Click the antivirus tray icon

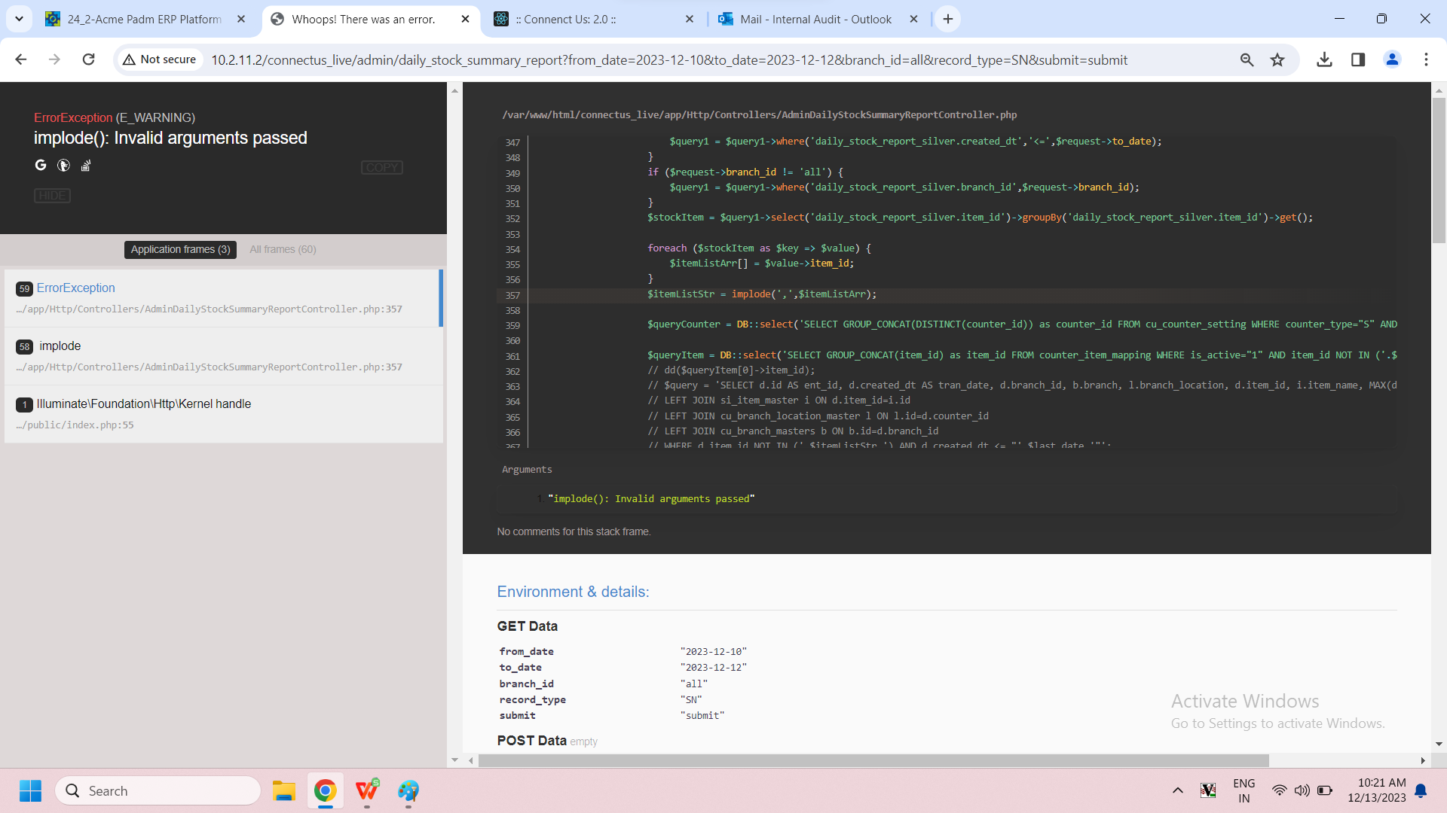(1208, 790)
